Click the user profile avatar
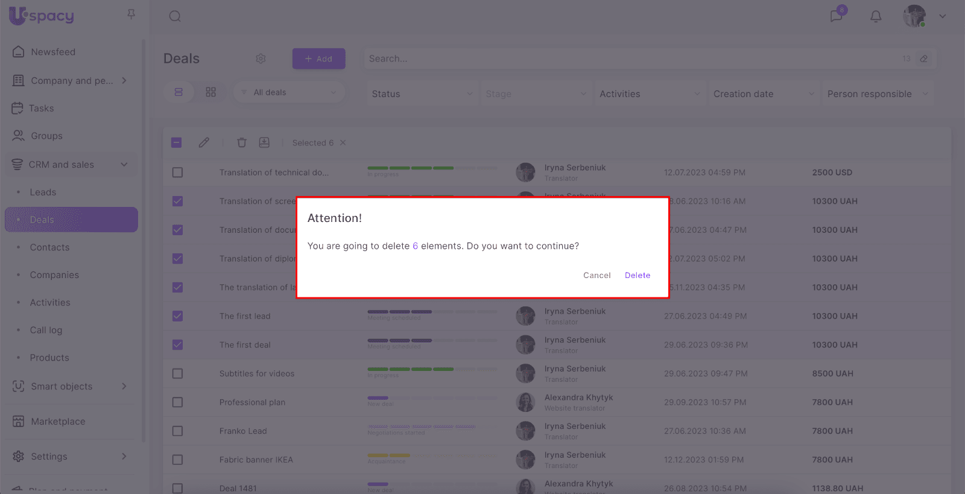 pos(914,16)
